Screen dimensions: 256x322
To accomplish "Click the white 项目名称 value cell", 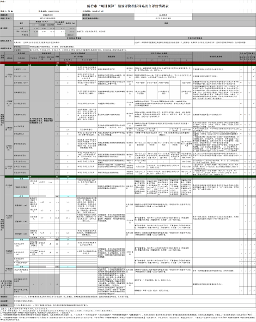I will (48, 15).
